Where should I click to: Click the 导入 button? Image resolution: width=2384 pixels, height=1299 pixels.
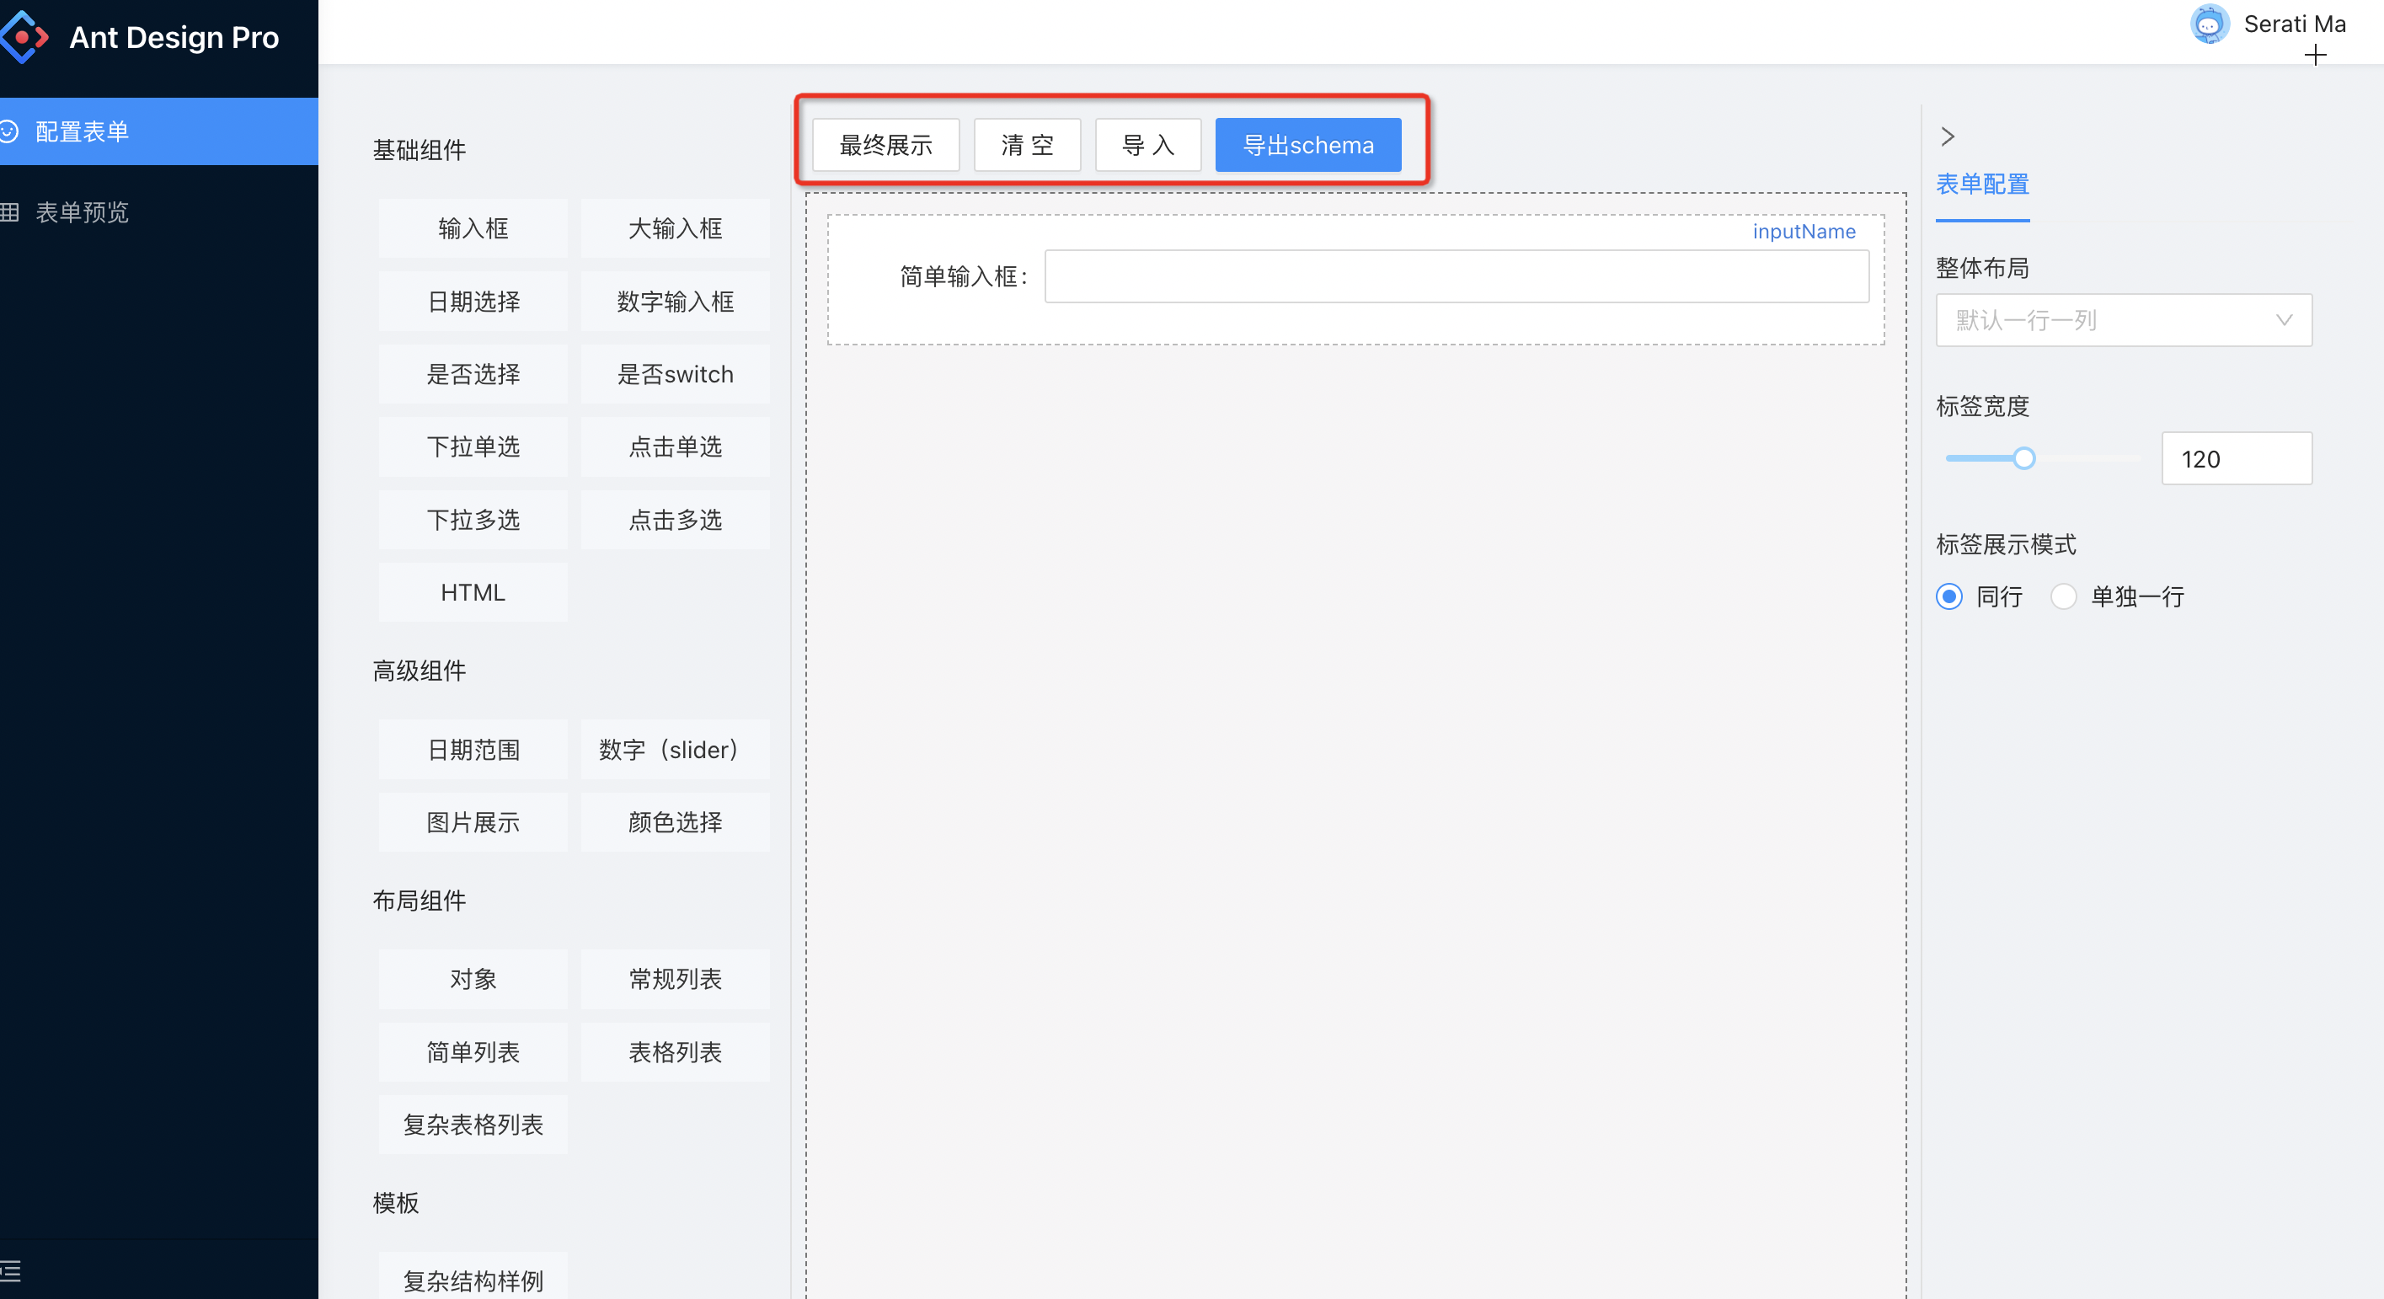[1147, 145]
